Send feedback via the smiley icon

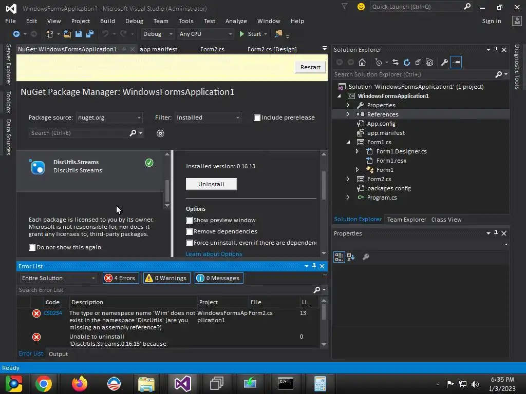pos(361,7)
